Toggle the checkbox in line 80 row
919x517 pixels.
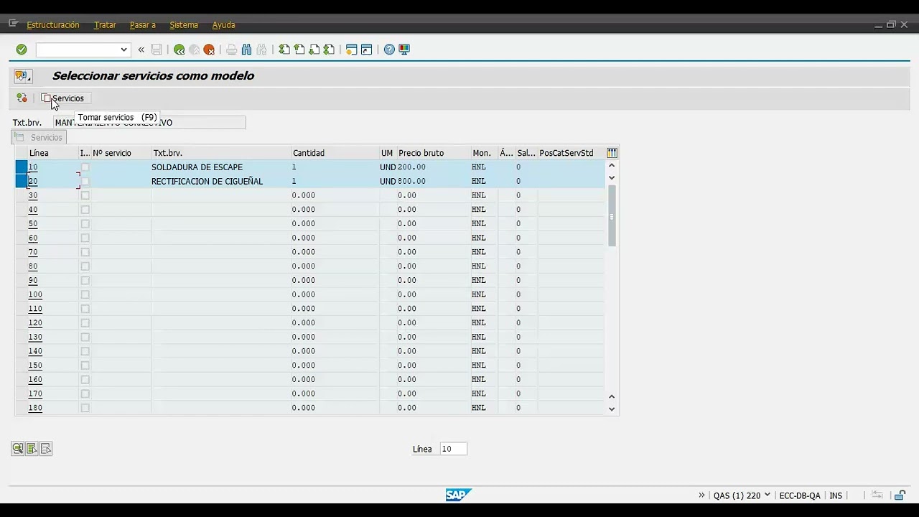pyautogui.click(x=85, y=266)
